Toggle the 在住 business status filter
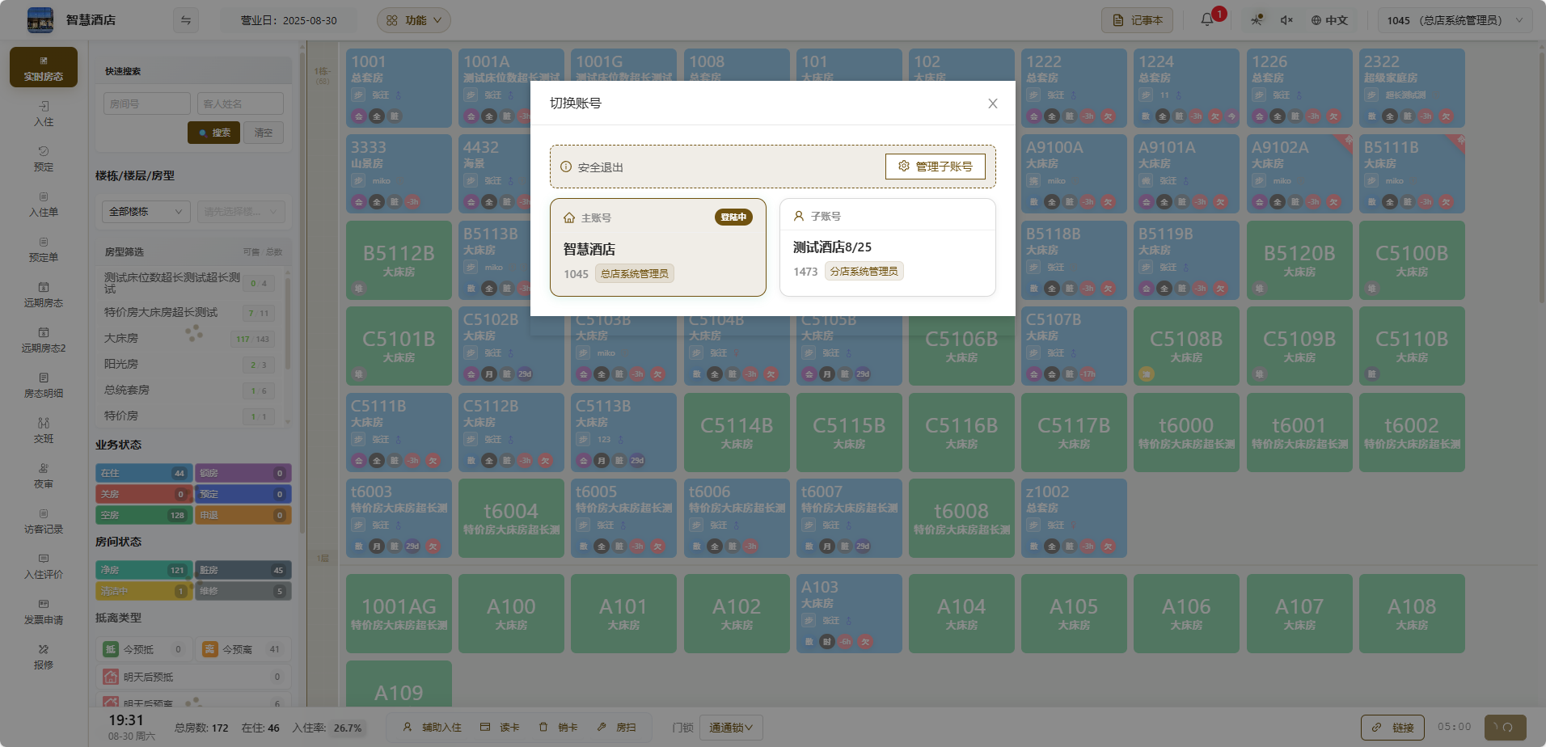1546x747 pixels. [x=143, y=473]
